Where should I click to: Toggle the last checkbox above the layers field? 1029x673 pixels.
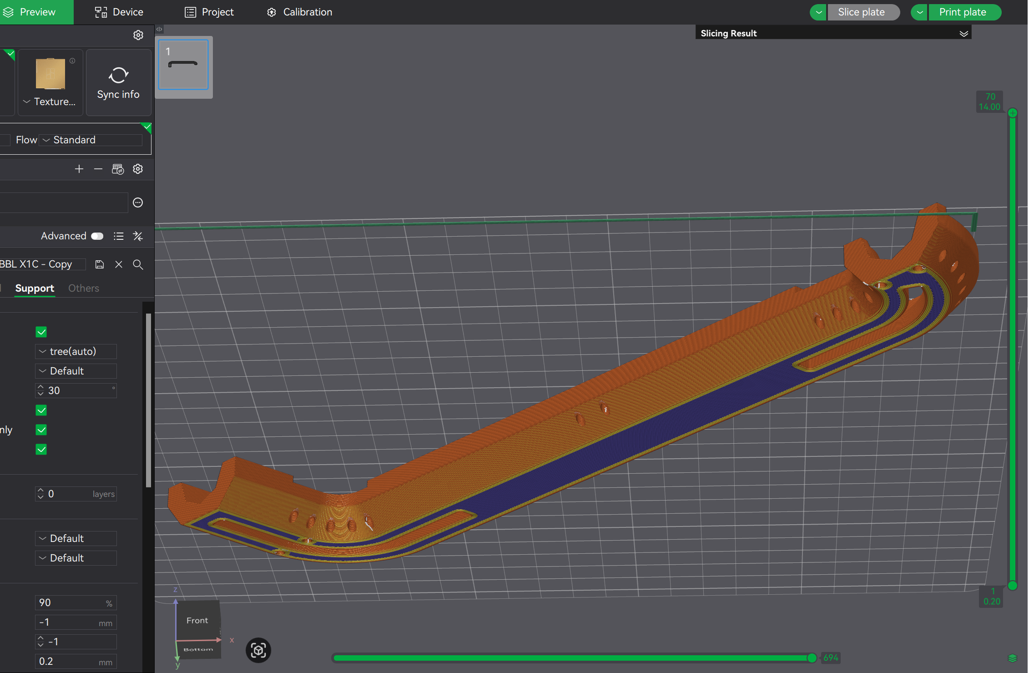[41, 450]
